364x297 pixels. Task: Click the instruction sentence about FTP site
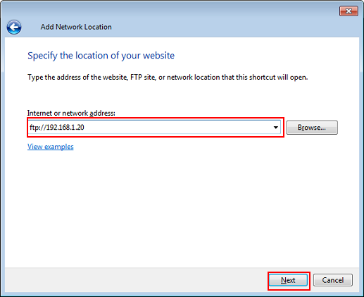point(168,78)
